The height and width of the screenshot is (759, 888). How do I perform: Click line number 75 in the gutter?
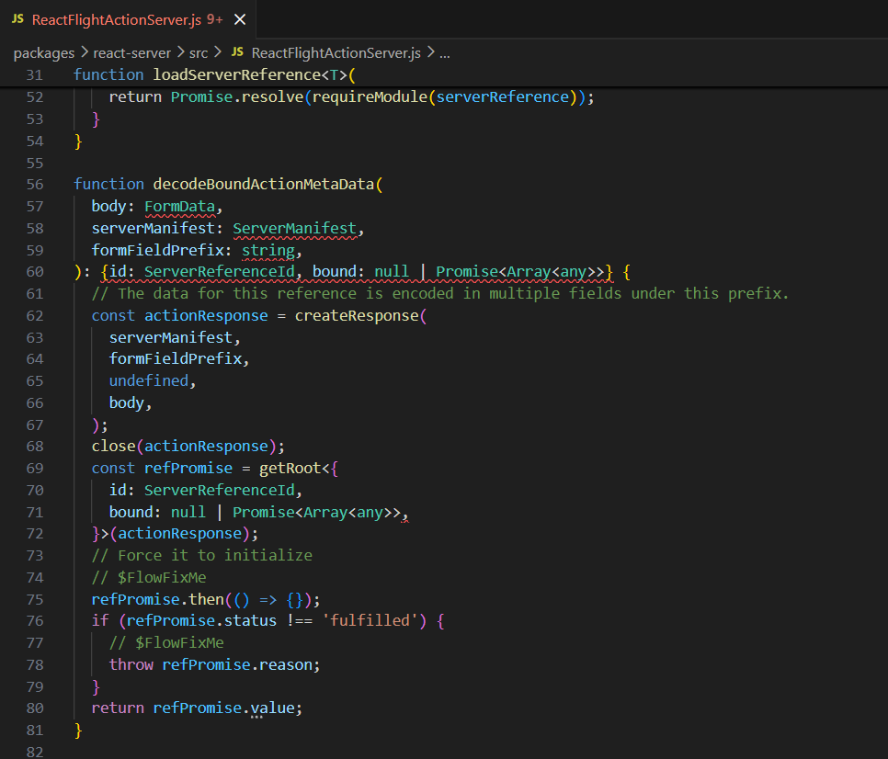35,599
